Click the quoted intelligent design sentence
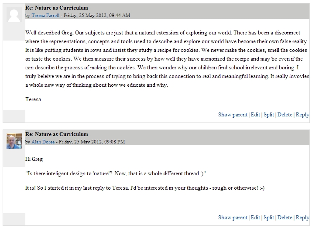 coord(116,174)
